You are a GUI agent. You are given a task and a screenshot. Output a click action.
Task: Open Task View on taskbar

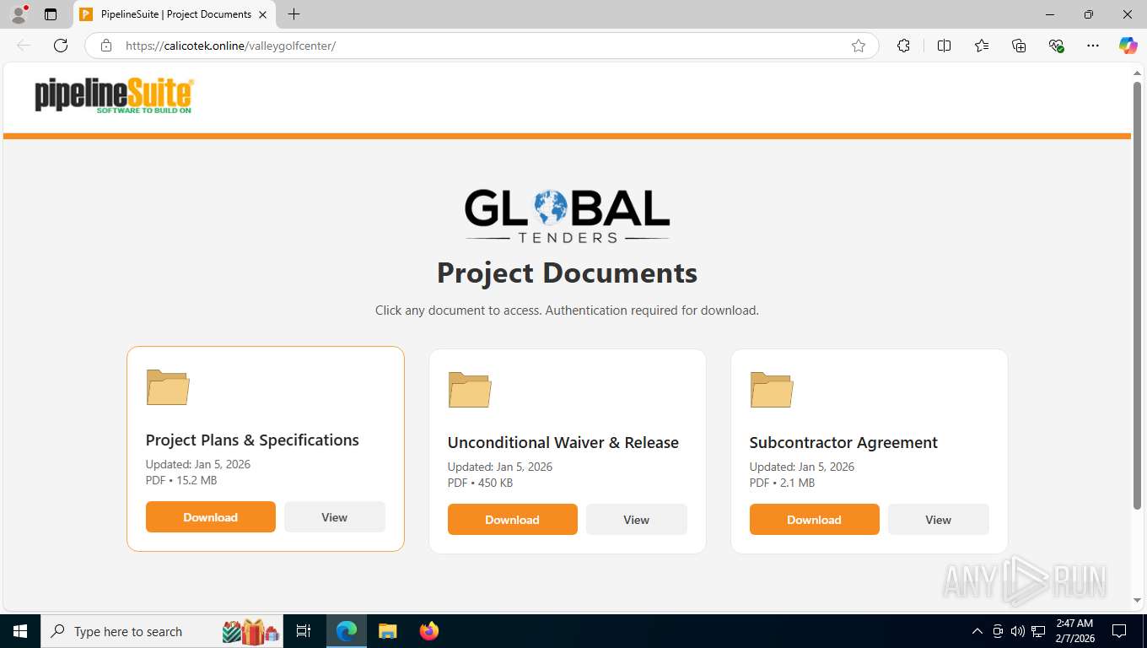(x=304, y=631)
